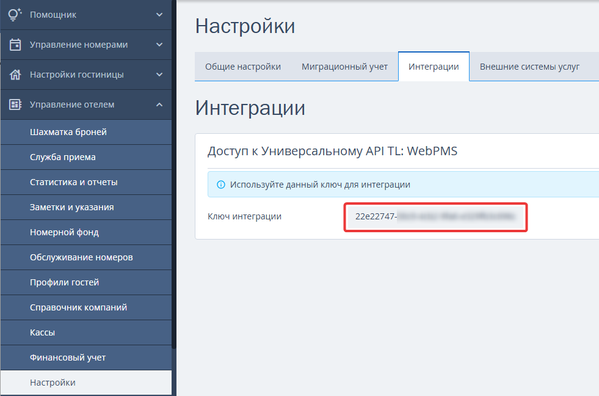Click the house icon for Настройки гостиницы

tap(15, 75)
